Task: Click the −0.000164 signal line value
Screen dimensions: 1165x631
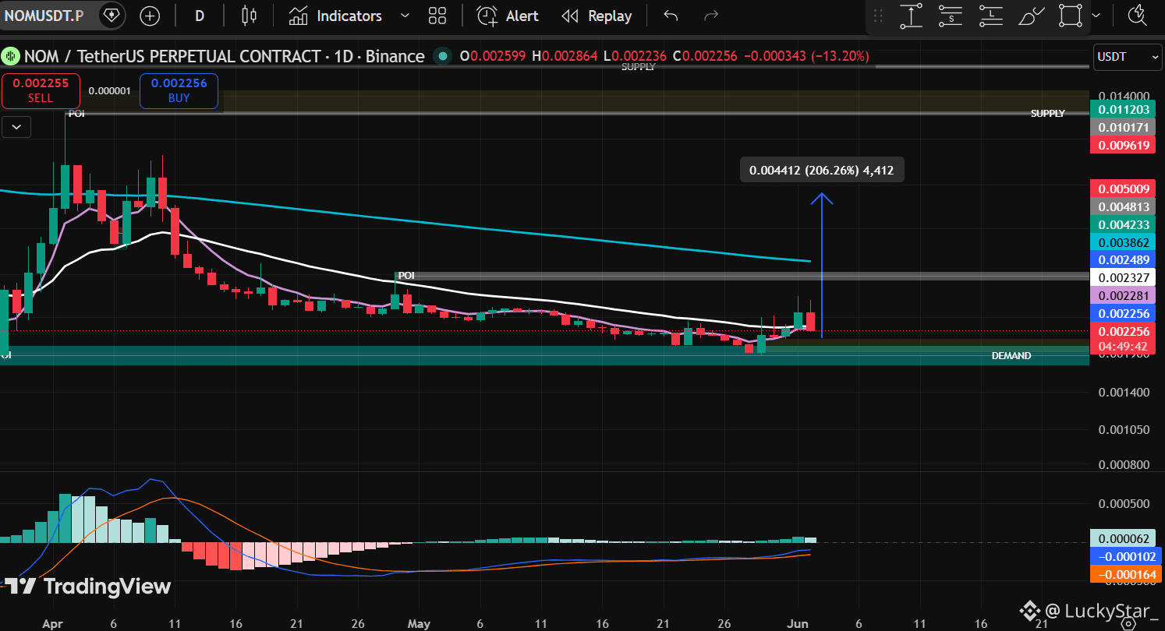Action: pos(1126,575)
